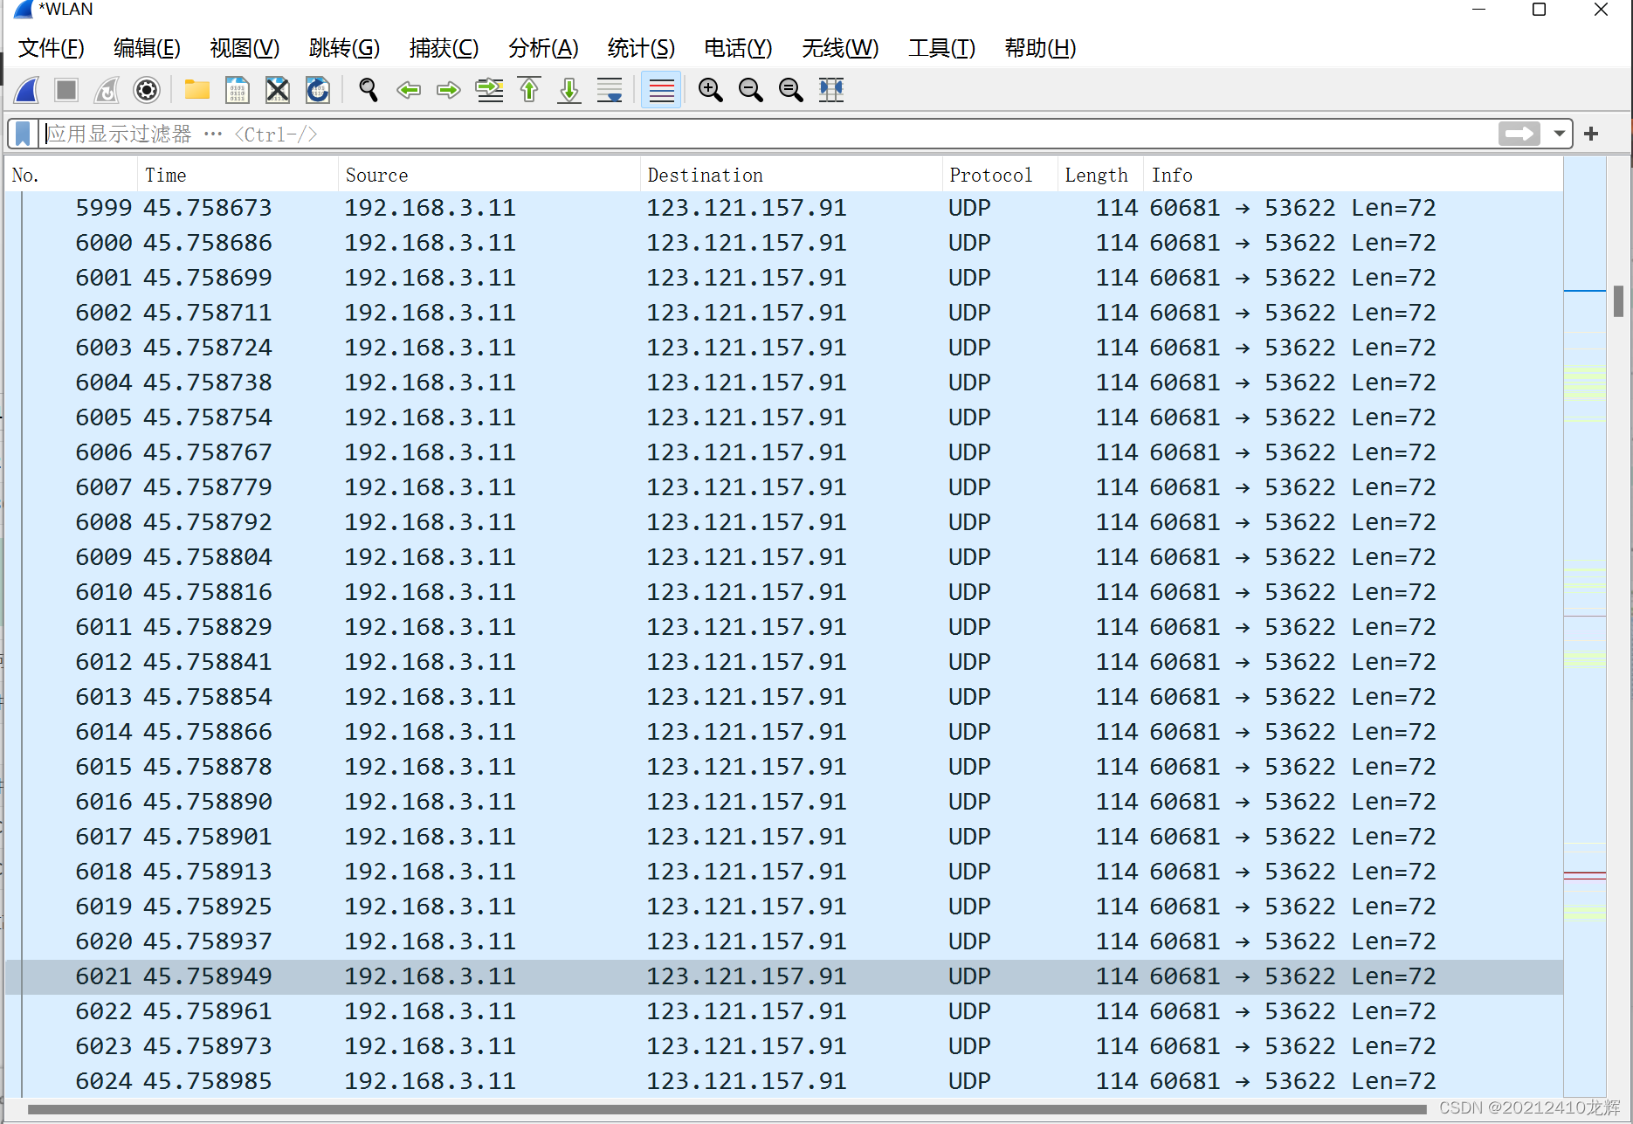Click Length value of packet 6023
This screenshot has height=1124, width=1633.
[x=1117, y=1046]
